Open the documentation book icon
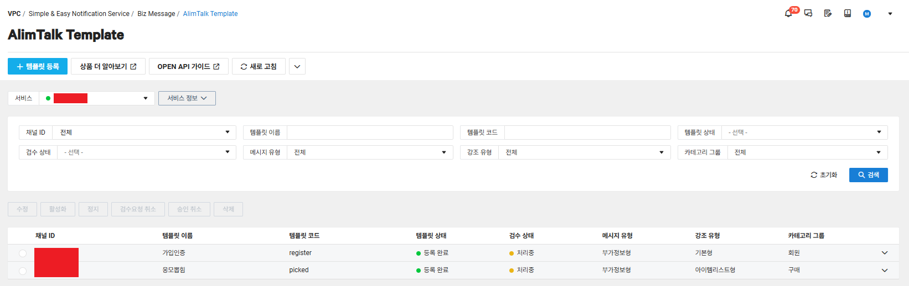 (x=848, y=13)
